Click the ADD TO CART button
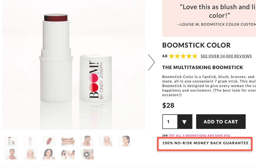The image size is (256, 167). pos(221,121)
